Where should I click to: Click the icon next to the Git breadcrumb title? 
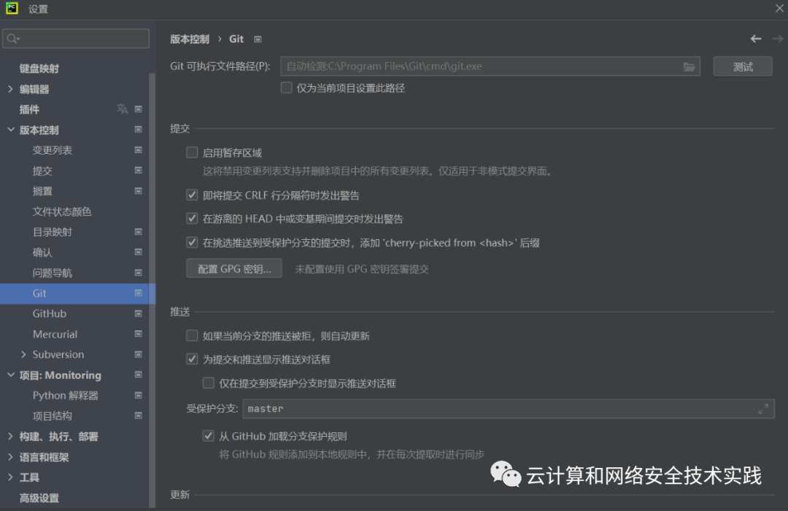[x=257, y=39]
